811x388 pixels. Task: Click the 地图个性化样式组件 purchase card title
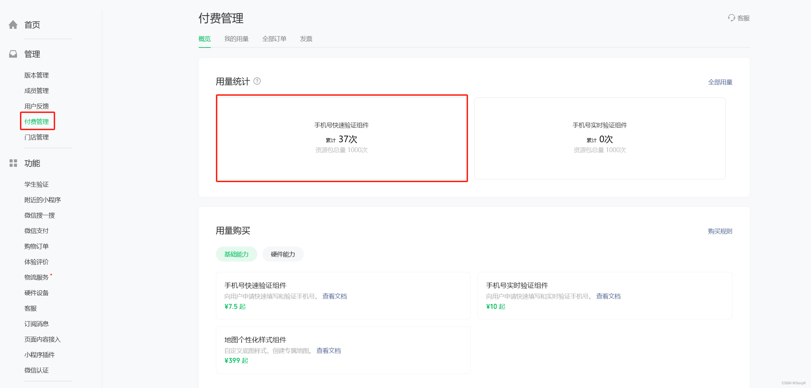(x=256, y=340)
